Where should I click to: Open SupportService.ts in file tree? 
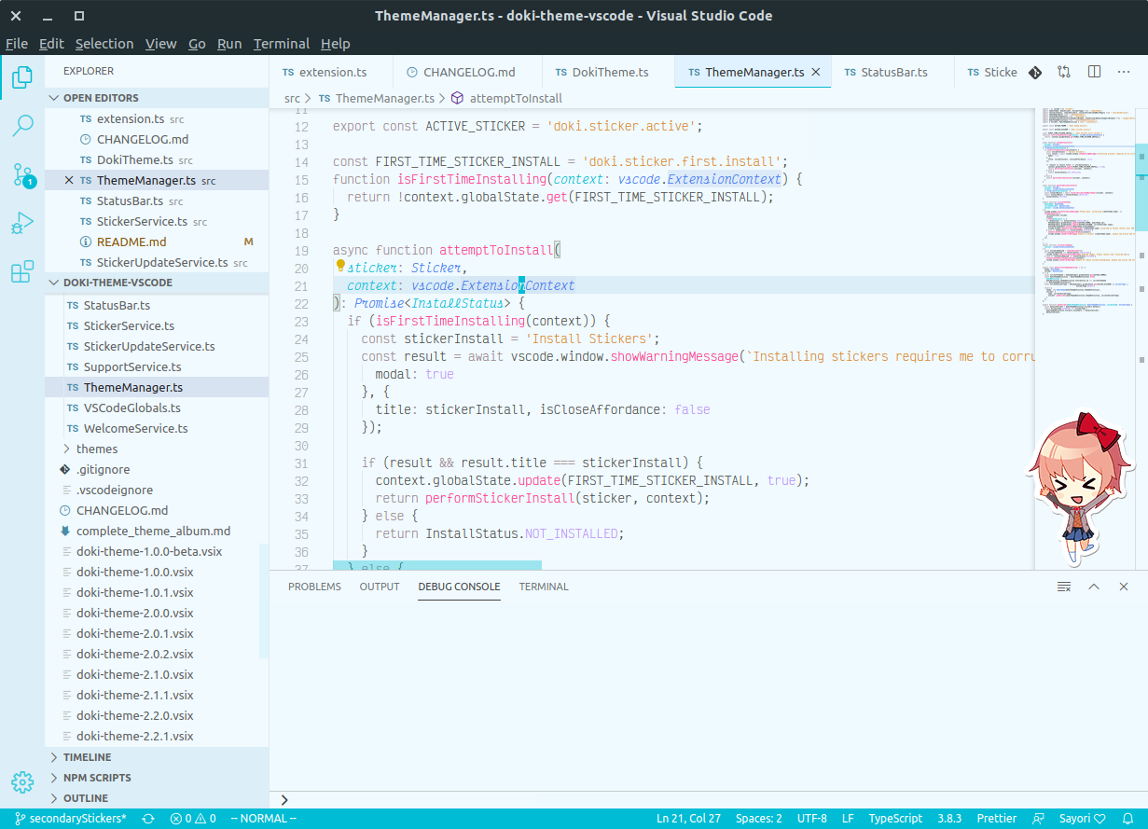click(157, 366)
